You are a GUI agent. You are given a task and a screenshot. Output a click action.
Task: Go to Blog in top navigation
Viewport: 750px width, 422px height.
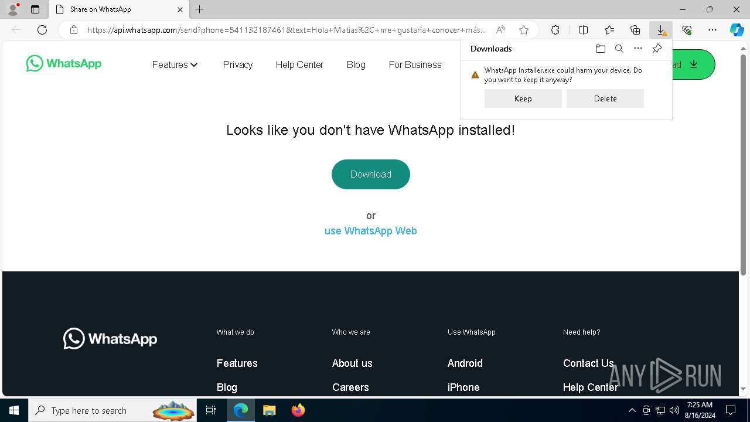356,64
